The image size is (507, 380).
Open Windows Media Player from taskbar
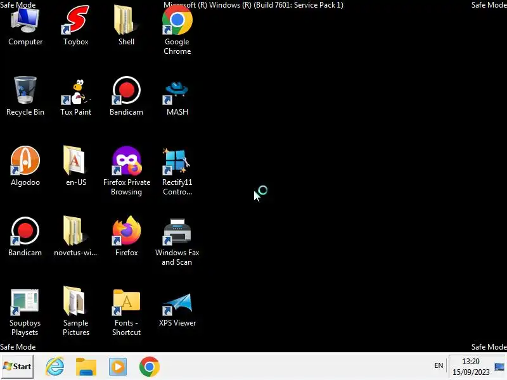pyautogui.click(x=118, y=367)
